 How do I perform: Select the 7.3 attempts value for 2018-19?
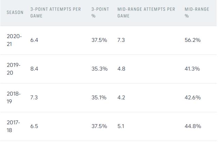coord(34,97)
